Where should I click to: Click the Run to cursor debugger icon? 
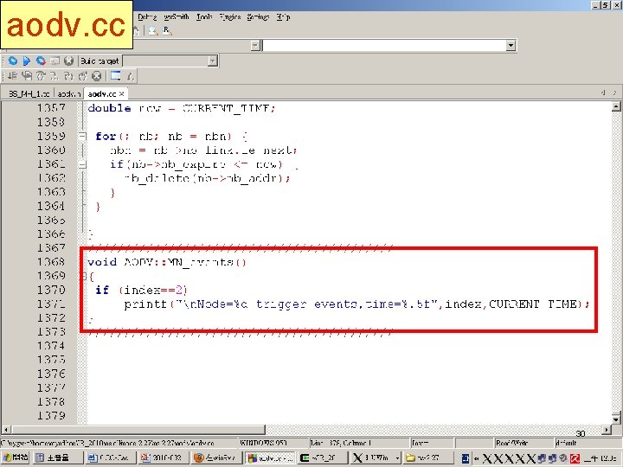click(27, 76)
